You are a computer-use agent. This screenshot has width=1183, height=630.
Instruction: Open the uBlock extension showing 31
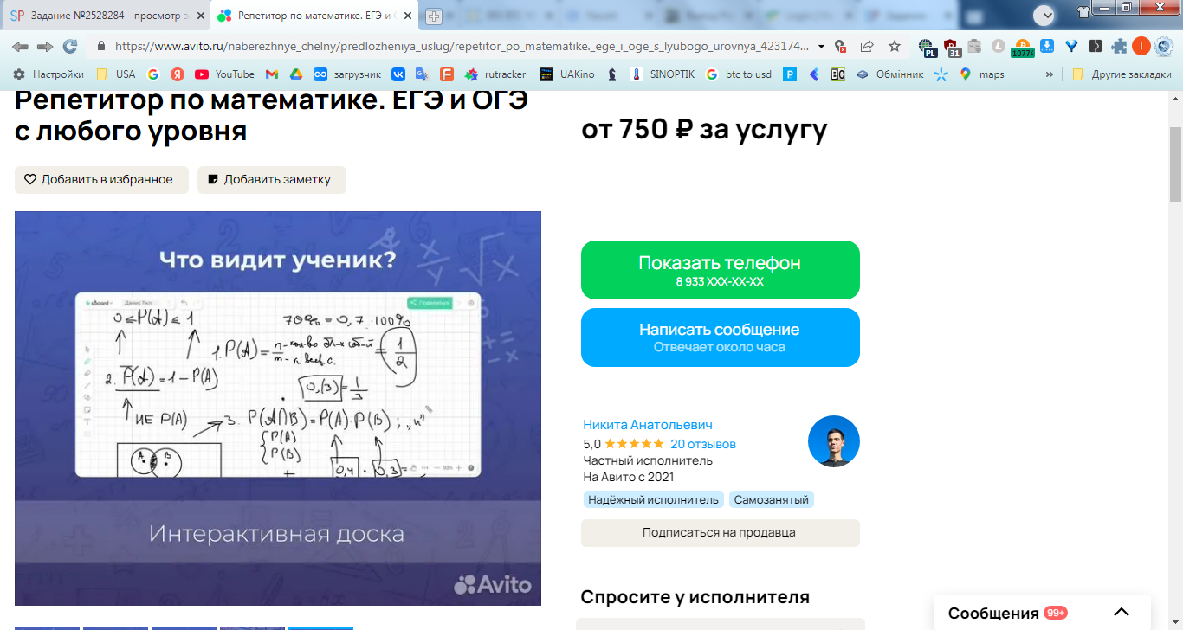[x=952, y=47]
